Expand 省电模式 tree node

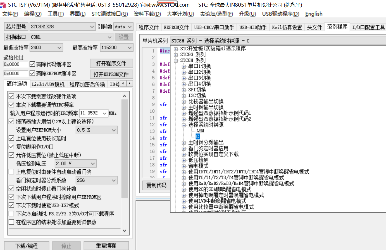pyautogui.click(x=184, y=166)
